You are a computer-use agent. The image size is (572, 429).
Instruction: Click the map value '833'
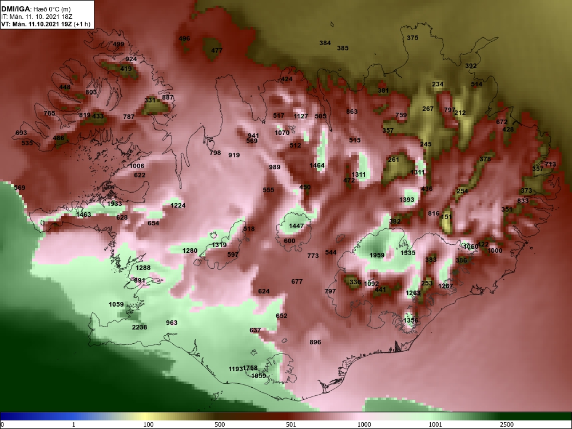[x=523, y=201]
